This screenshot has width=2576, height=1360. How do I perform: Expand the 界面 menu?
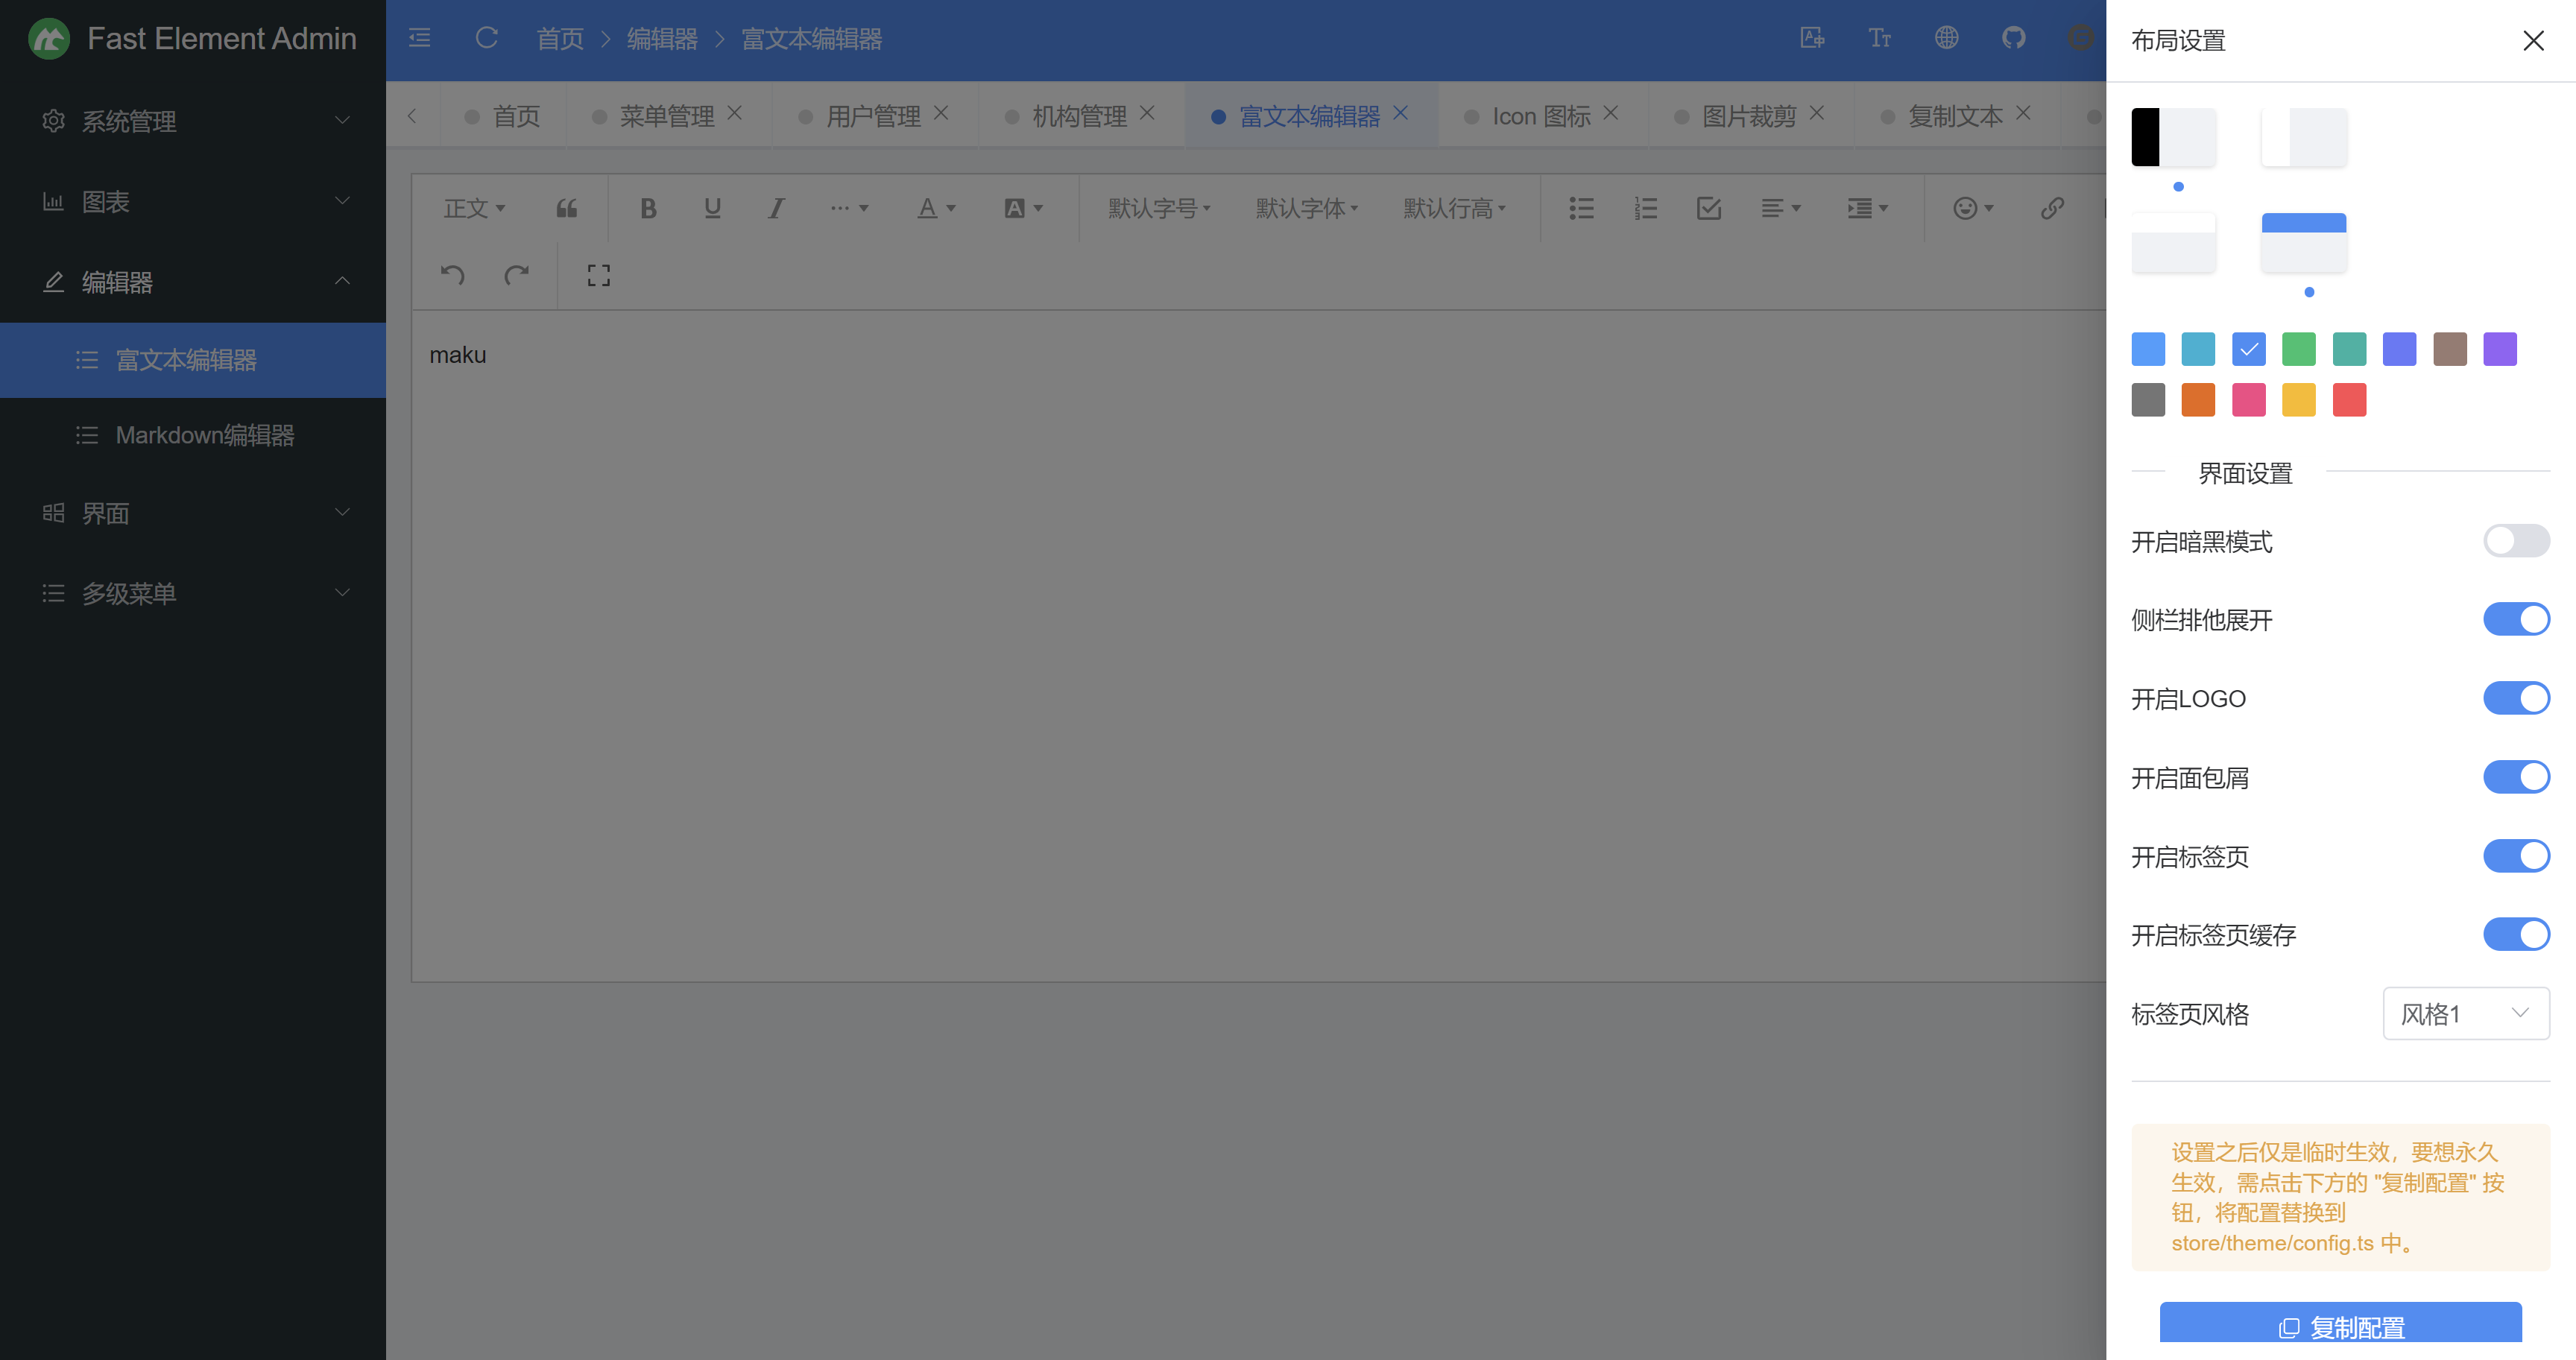[193, 513]
